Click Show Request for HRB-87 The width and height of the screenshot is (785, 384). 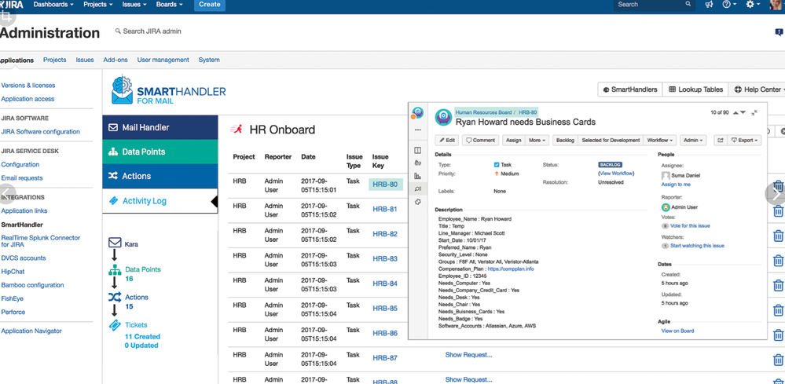[468, 355]
